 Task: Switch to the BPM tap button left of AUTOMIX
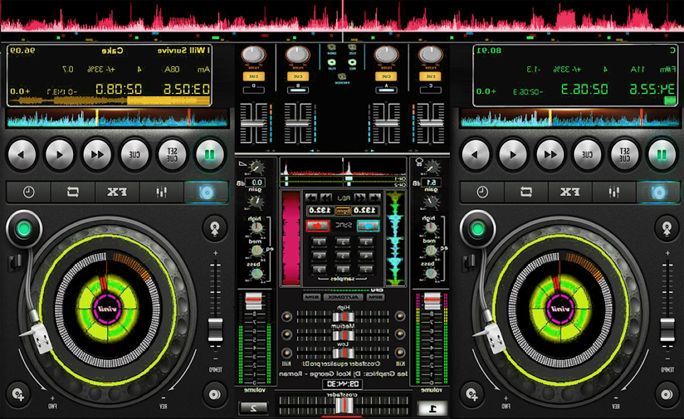(x=311, y=297)
